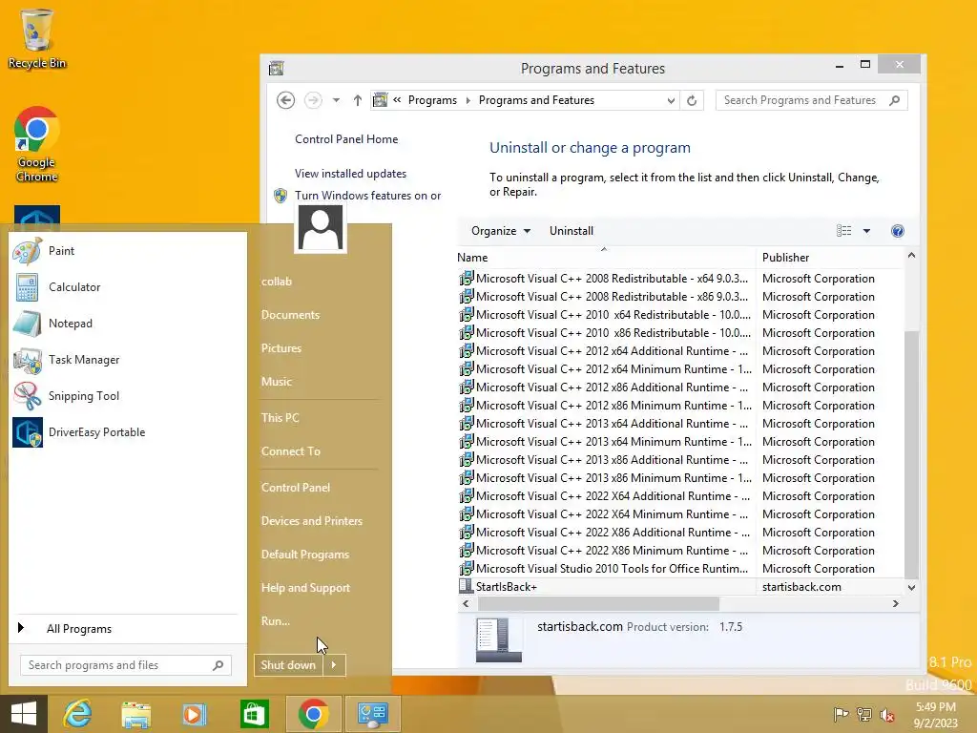Screen dimensions: 977x733
Task: Open Pictures from Start menu
Action: (x=281, y=348)
